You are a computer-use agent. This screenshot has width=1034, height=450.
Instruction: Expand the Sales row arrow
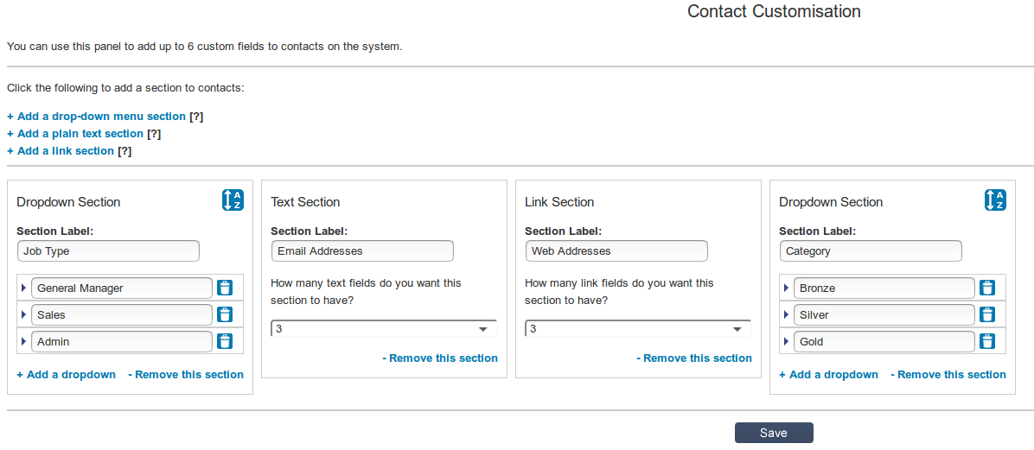coord(24,315)
